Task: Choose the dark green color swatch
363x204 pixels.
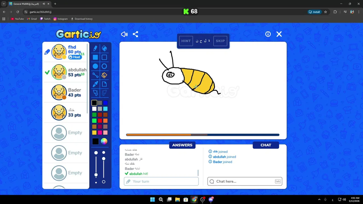Action: [94, 115]
